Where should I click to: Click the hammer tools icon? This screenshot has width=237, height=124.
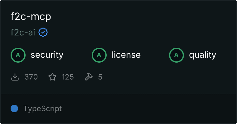tap(89, 77)
